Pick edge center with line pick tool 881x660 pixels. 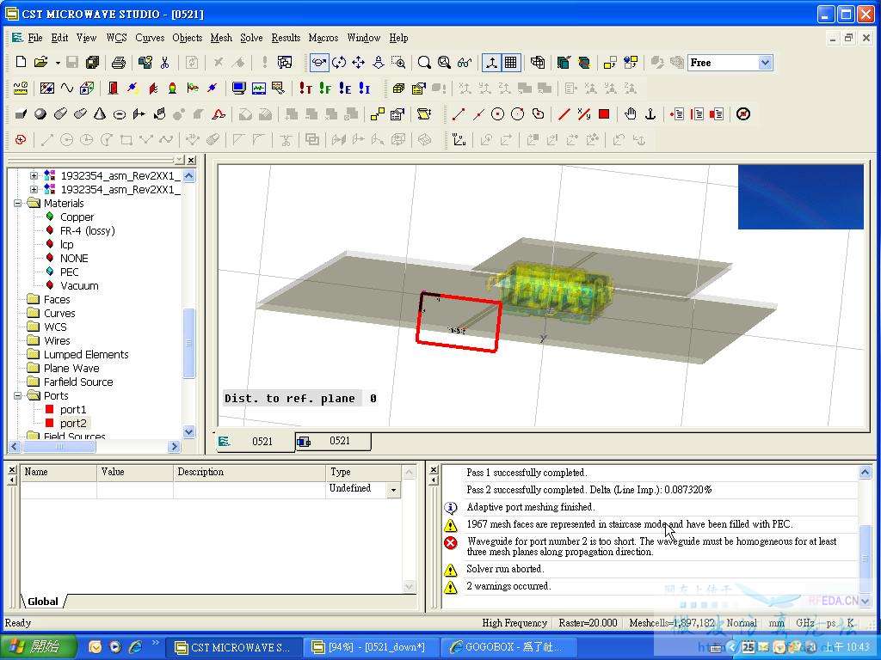point(478,114)
